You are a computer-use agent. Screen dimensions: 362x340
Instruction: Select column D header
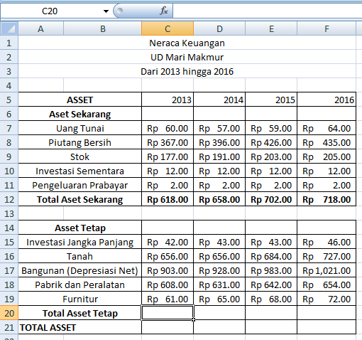pyautogui.click(x=219, y=28)
